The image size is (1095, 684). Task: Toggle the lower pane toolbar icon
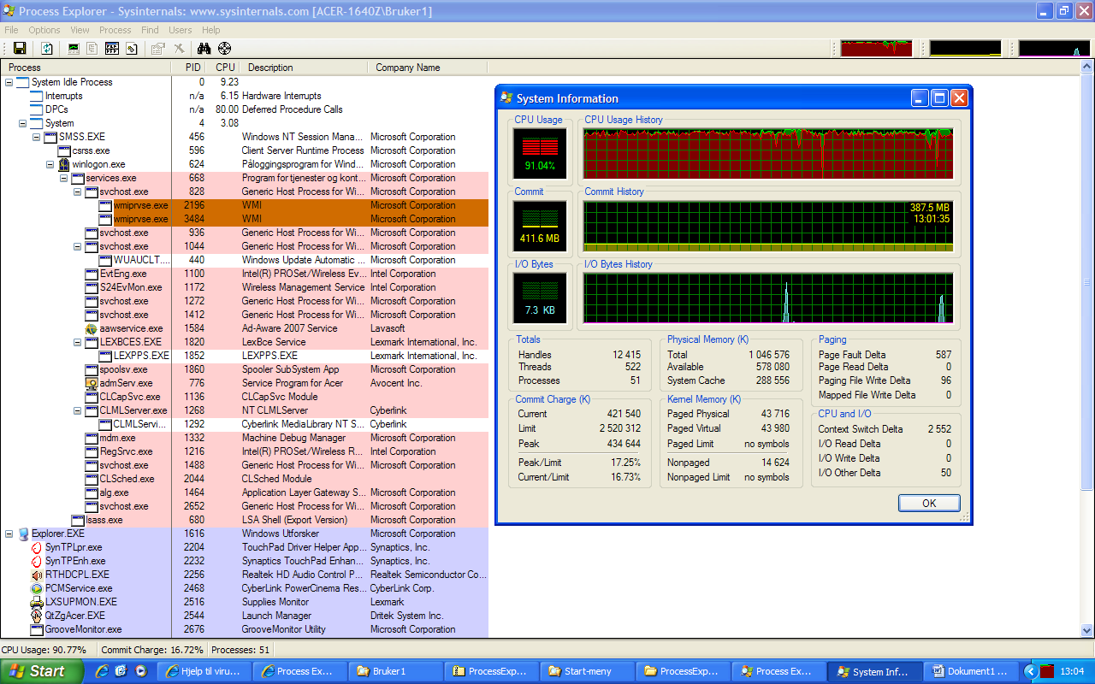pos(112,49)
